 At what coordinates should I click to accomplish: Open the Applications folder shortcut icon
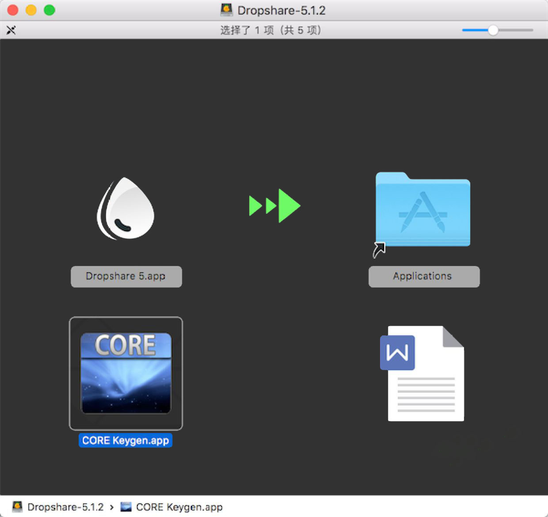(x=423, y=209)
